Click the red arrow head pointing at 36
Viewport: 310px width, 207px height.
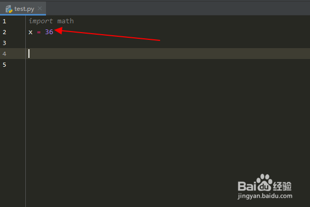[58, 31]
